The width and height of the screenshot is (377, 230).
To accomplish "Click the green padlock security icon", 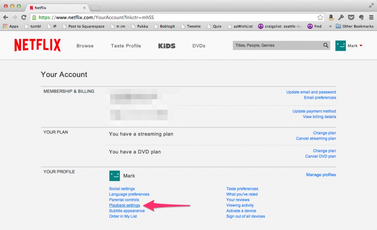I will click(34, 17).
